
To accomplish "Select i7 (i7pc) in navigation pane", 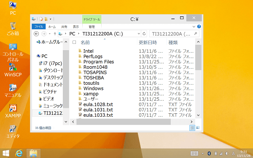I will (x=51, y=63).
